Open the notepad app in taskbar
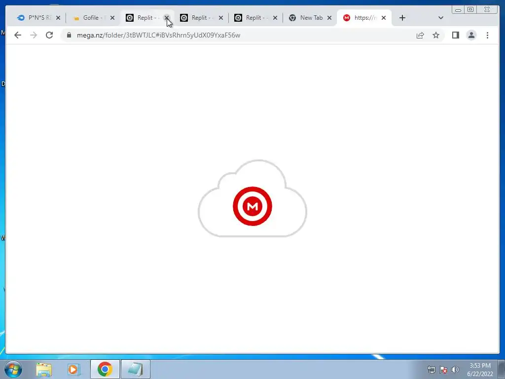Screen dimensions: 505x379 (x=136, y=369)
